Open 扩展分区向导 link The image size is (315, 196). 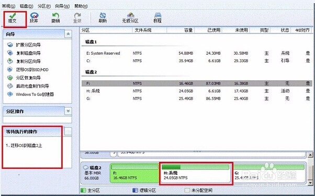coord(28,45)
